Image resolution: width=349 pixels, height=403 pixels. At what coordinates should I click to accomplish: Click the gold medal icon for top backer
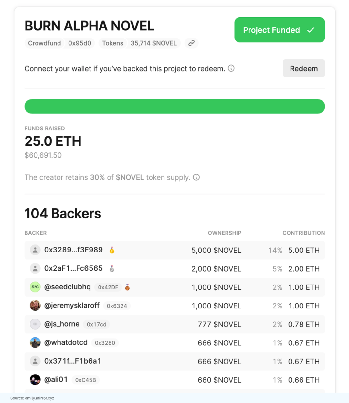click(x=112, y=250)
